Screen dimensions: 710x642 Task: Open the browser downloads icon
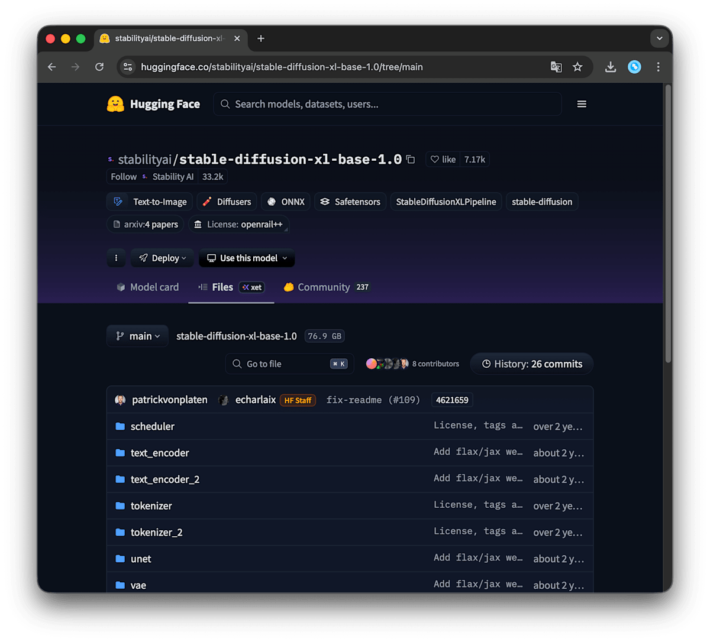(x=611, y=67)
